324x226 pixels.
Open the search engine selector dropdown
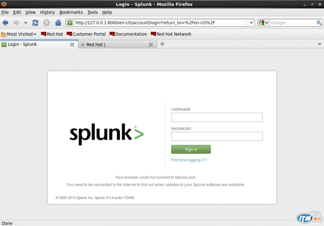point(264,23)
